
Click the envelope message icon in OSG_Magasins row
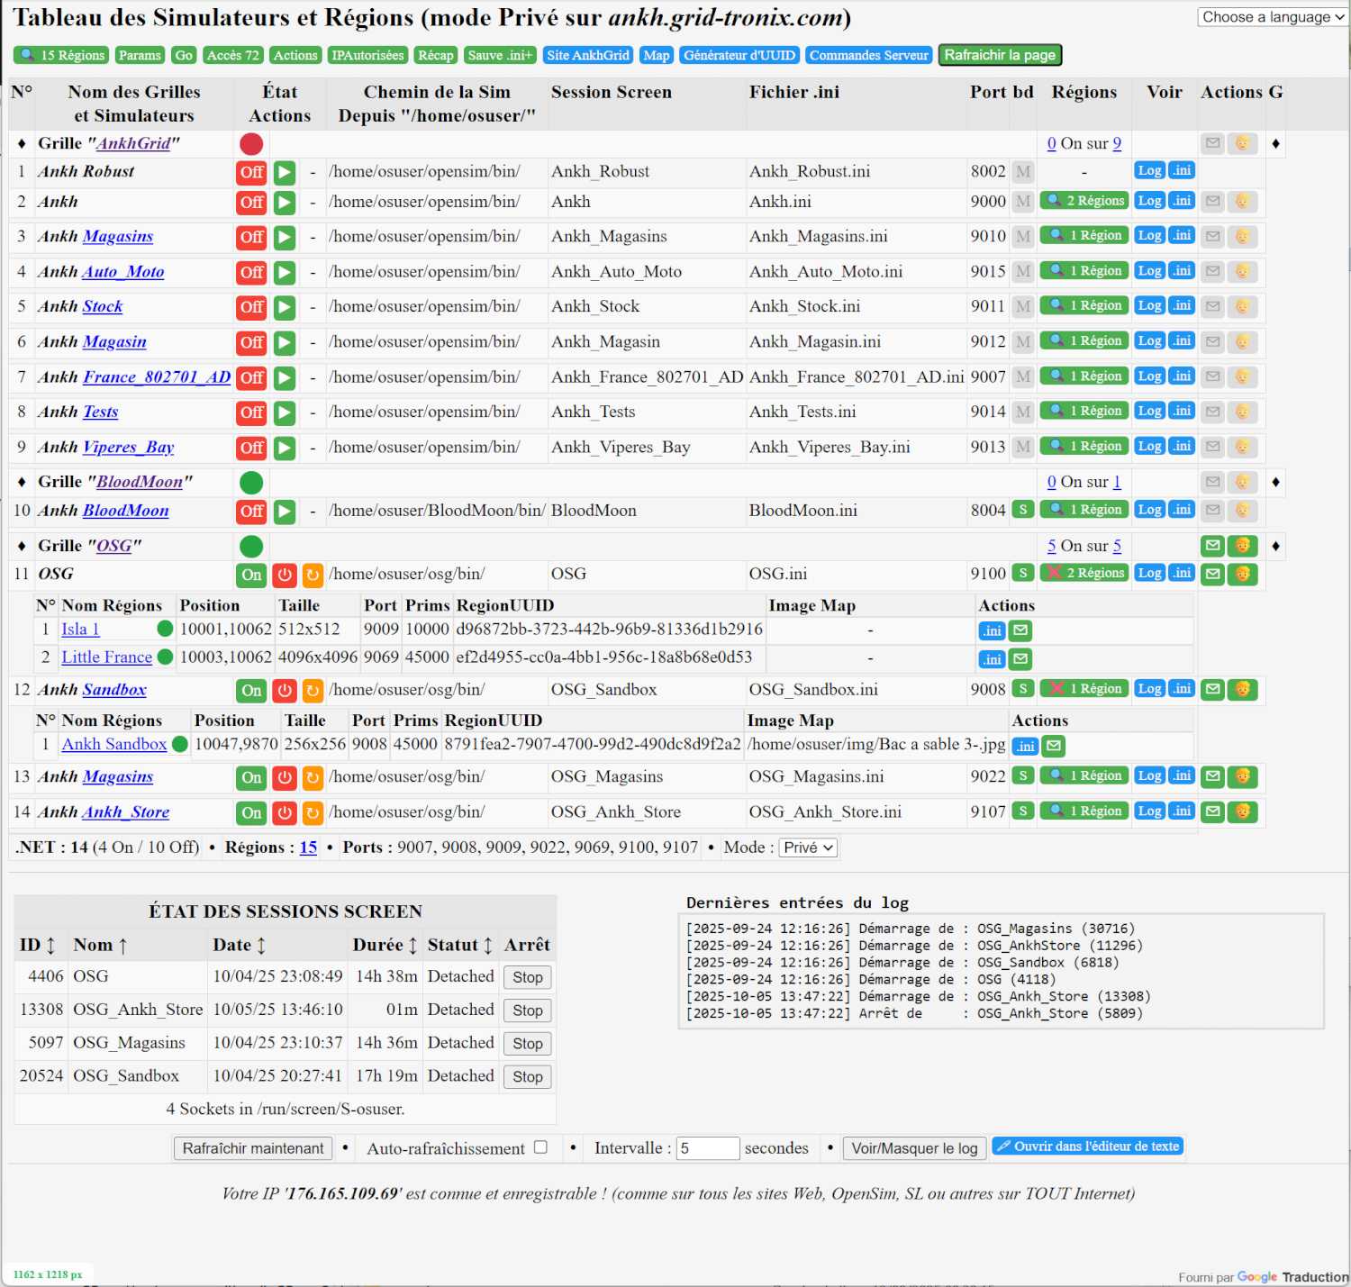1213,776
